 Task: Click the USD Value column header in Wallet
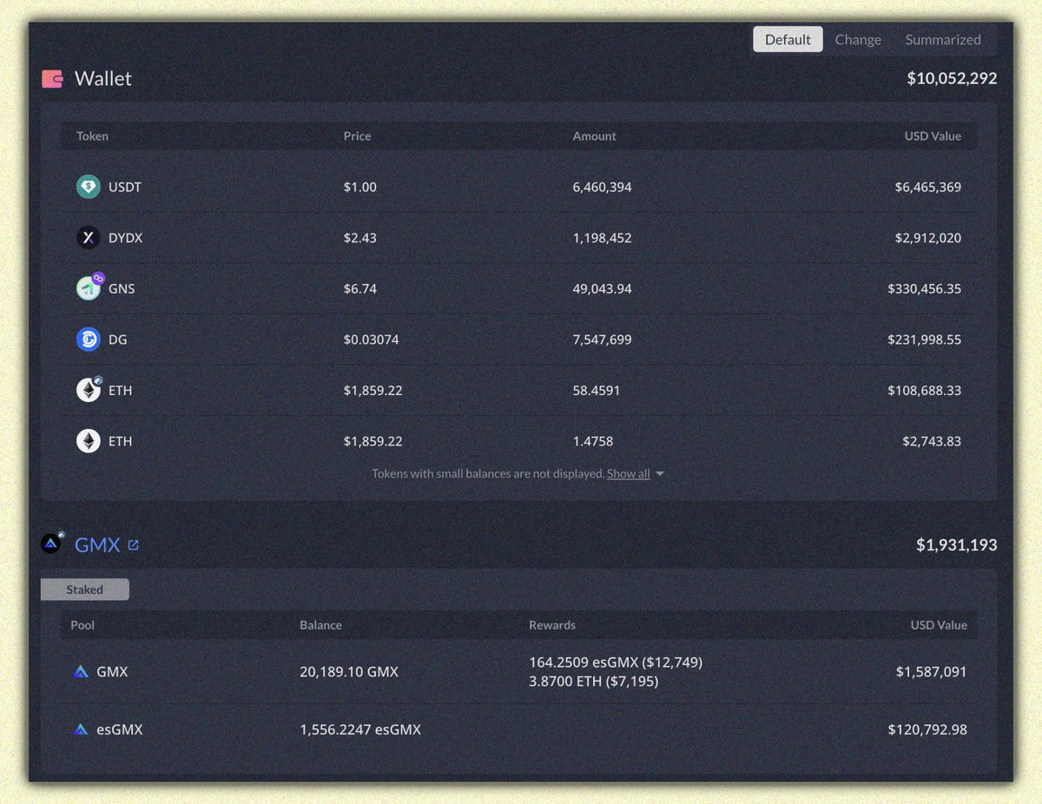933,136
